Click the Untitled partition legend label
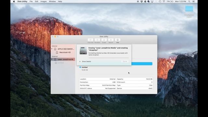Image resolution: width=208 pixels, height=117 pixels. tap(84, 67)
